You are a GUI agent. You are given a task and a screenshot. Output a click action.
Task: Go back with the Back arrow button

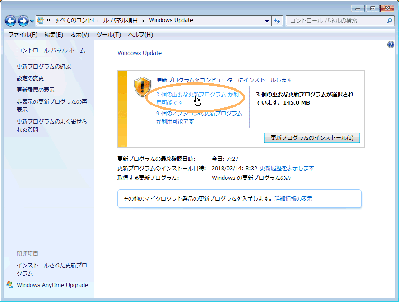[x=11, y=21]
